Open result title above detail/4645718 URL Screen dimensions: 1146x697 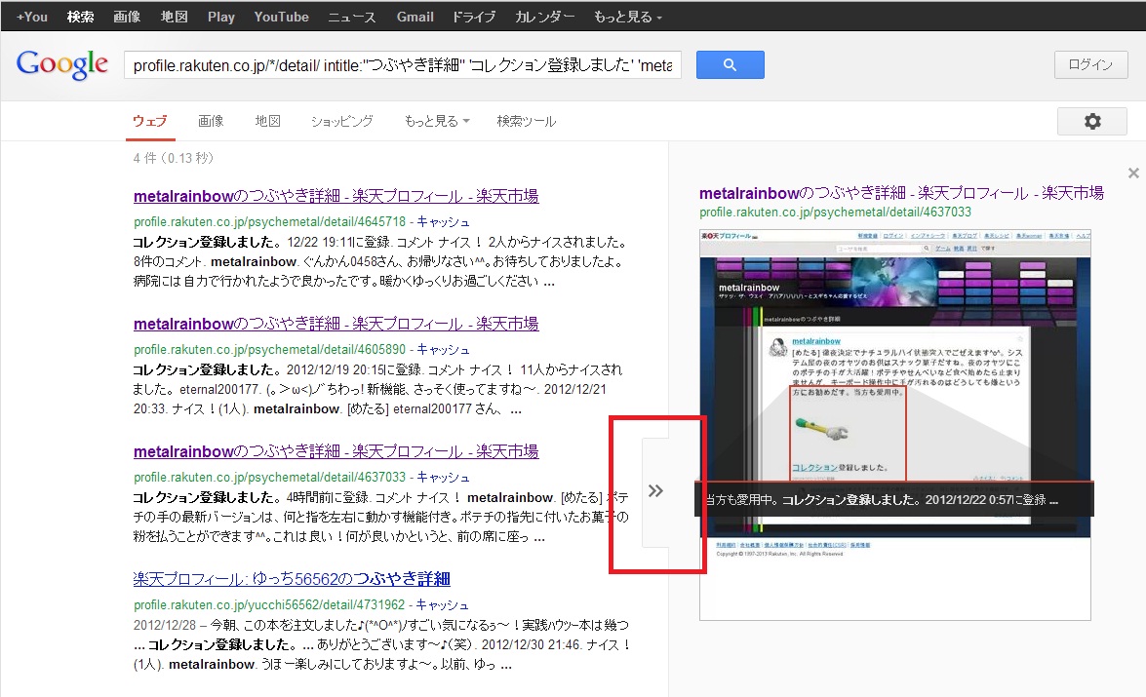click(x=336, y=196)
